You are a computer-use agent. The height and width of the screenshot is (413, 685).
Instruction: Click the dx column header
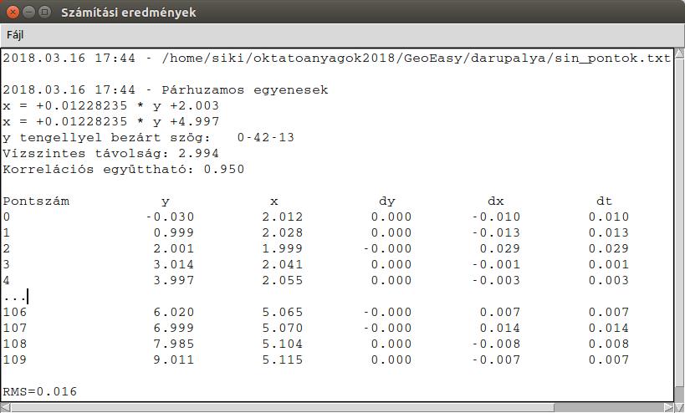click(495, 201)
